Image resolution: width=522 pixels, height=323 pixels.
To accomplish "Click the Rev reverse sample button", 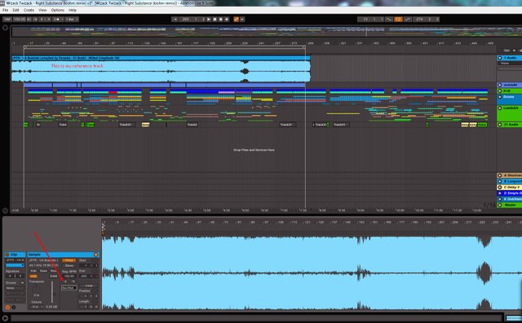I will click(x=53, y=271).
